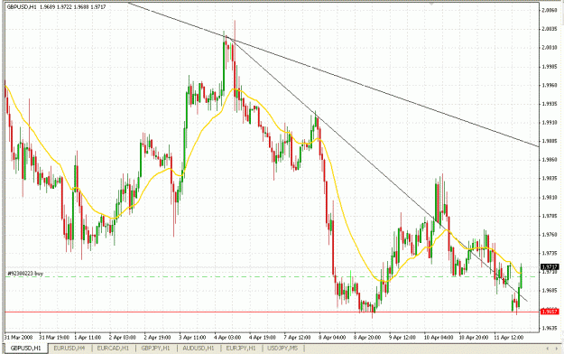Click the GBPUSD,H1 chart title text
The image size is (564, 354).
(x=56, y=6)
